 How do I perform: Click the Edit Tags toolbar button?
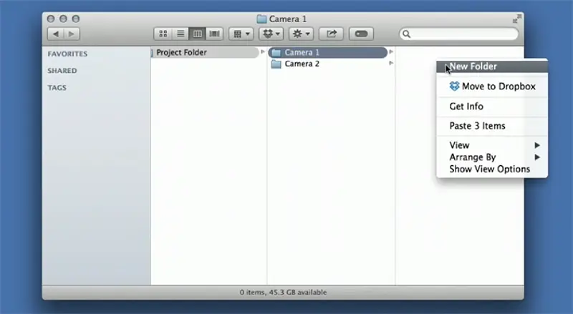(x=361, y=34)
